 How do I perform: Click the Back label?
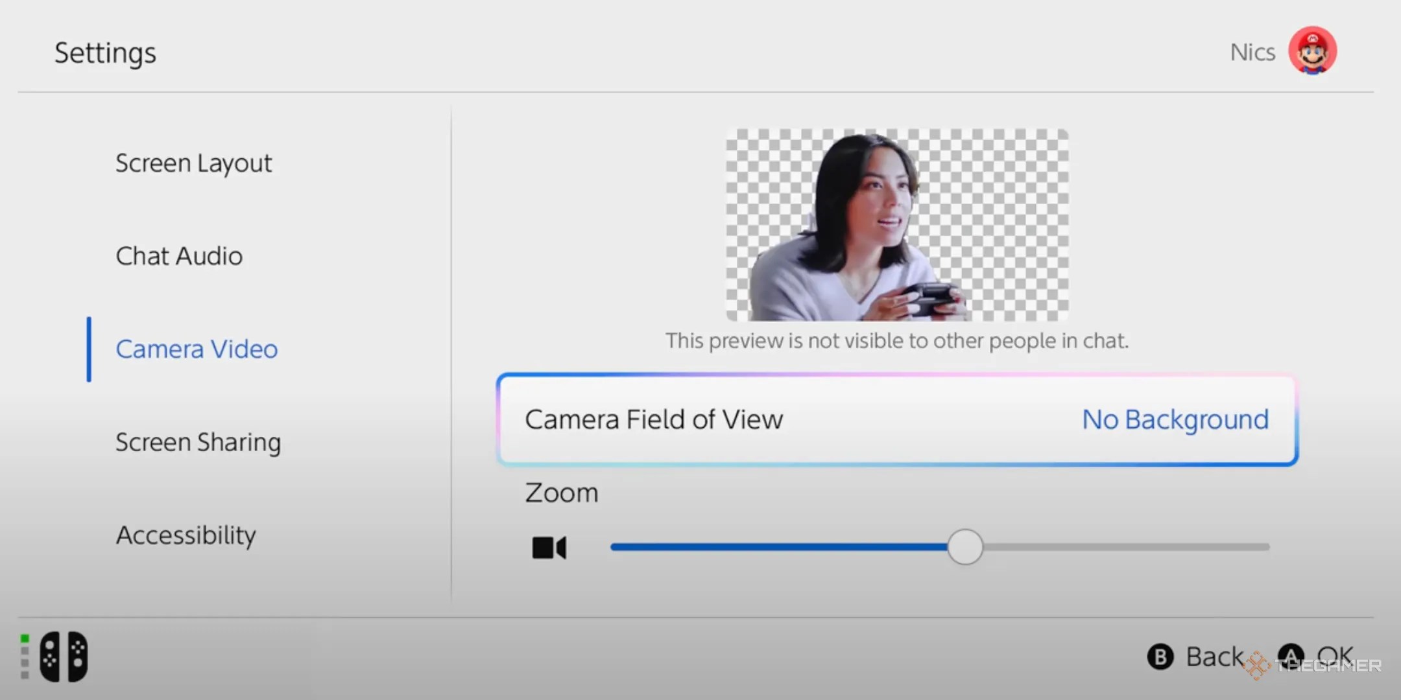[x=1214, y=657]
